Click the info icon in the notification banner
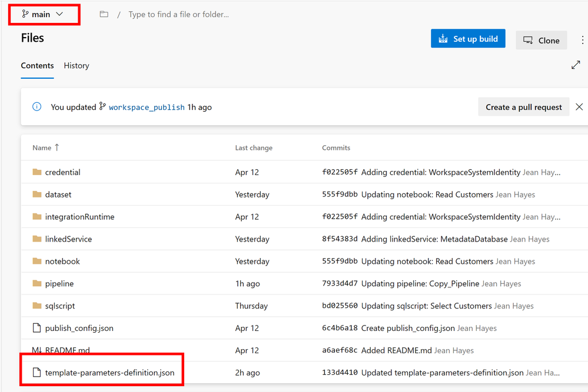This screenshot has height=392, width=588. (36, 107)
